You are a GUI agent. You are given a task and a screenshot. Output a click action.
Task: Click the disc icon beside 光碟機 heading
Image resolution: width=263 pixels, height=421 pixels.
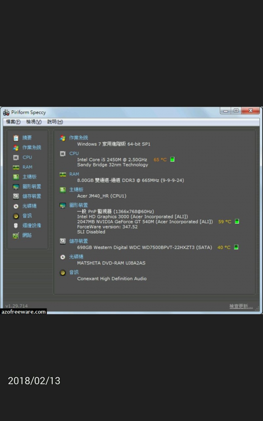point(63,257)
